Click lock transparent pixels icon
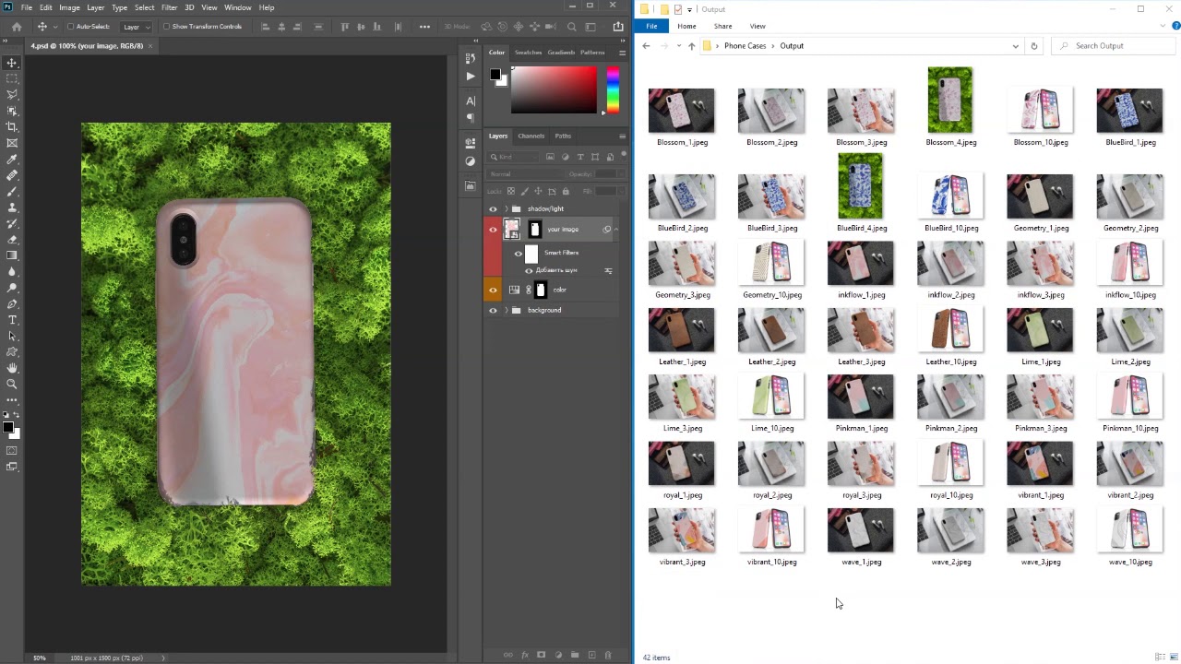 coord(511,192)
